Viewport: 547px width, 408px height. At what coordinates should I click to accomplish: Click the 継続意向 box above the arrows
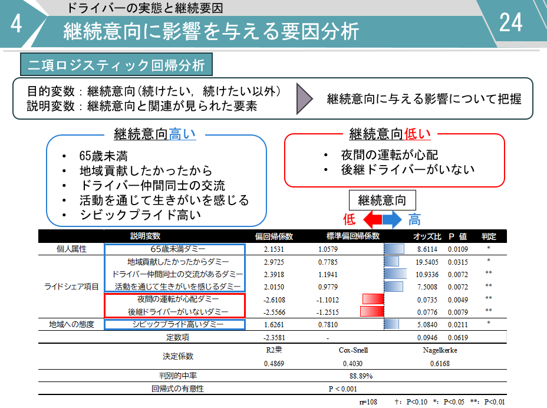pos(381,200)
